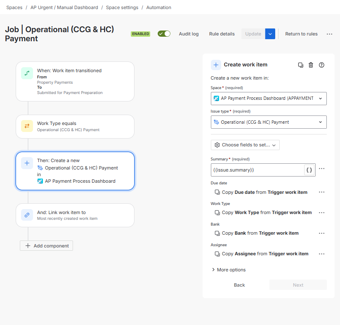The image size is (340, 325).
Task: Delete the Create work item component
Action: [311, 65]
